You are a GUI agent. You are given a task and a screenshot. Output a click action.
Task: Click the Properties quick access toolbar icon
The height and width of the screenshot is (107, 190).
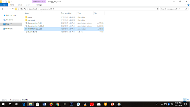6,2
